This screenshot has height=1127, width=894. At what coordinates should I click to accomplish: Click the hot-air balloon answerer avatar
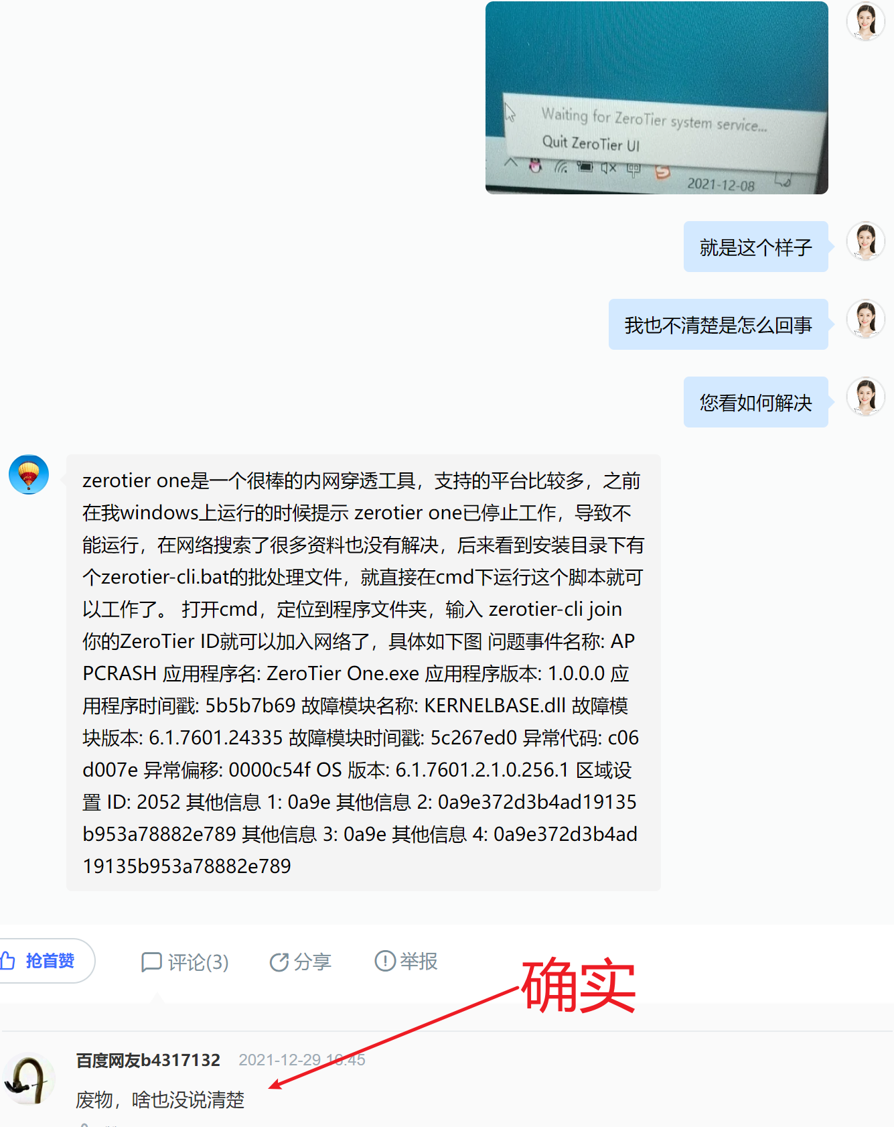[29, 474]
